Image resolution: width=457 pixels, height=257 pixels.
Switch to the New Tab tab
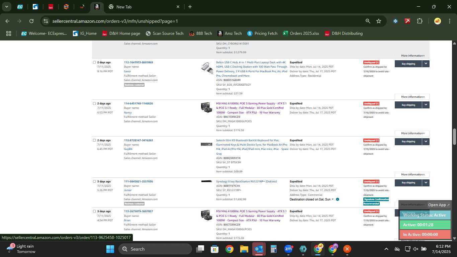(144, 7)
